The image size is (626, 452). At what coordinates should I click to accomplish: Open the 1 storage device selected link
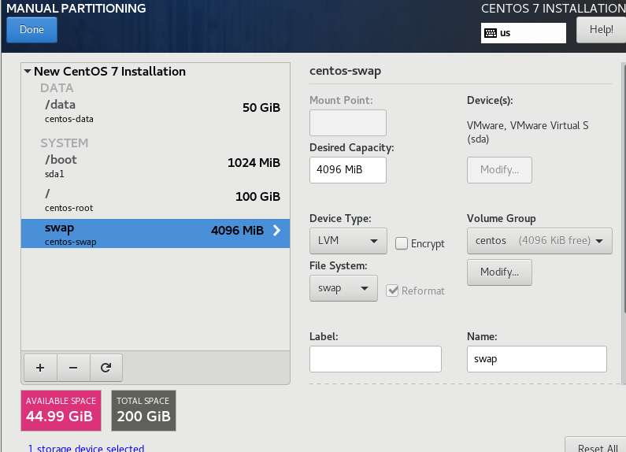click(87, 448)
